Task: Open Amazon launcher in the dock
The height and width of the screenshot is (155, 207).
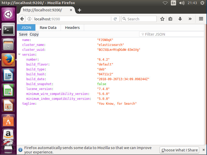Action: (8, 135)
